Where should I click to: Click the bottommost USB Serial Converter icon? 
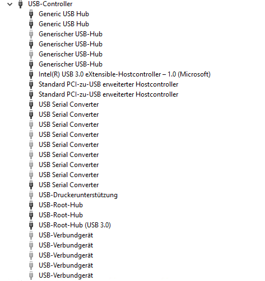click(x=31, y=185)
